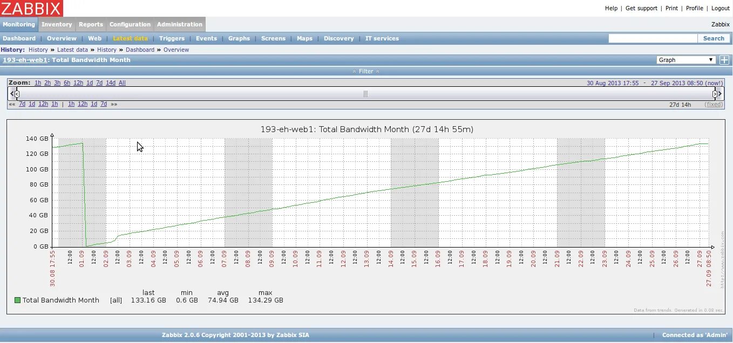Expand the Filter bar
The height and width of the screenshot is (343, 733).
click(x=366, y=71)
